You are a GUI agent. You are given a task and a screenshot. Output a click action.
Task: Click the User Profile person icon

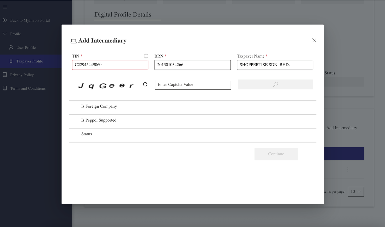pos(11,47)
